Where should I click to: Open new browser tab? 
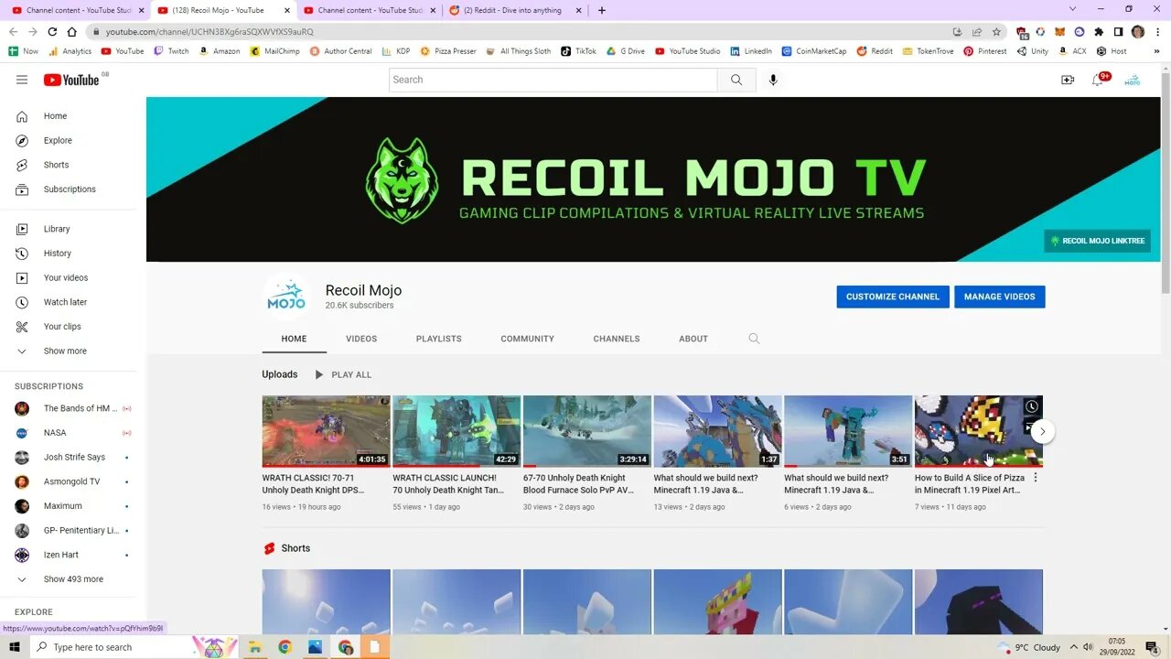point(601,10)
